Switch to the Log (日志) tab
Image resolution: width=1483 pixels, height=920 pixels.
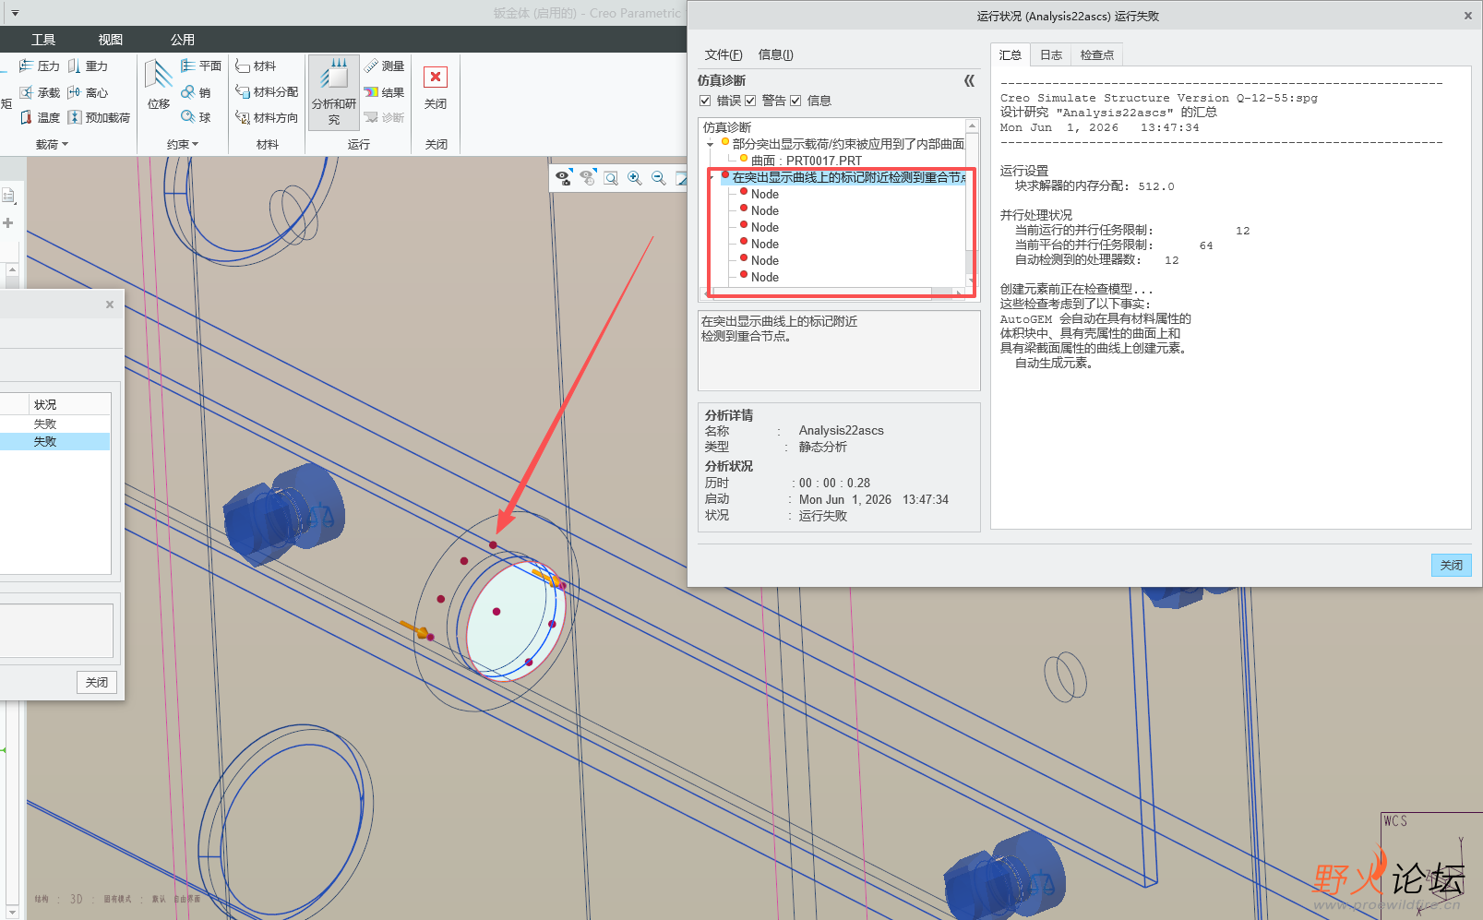click(x=1051, y=55)
